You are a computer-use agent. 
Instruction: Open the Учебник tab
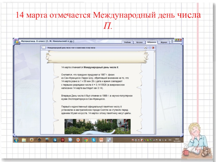point(127,42)
